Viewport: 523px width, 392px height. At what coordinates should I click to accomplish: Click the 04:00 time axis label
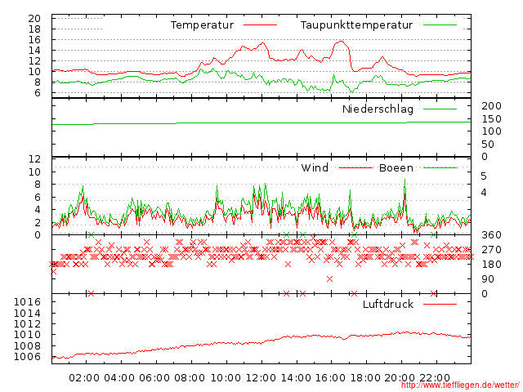pyautogui.click(x=119, y=378)
